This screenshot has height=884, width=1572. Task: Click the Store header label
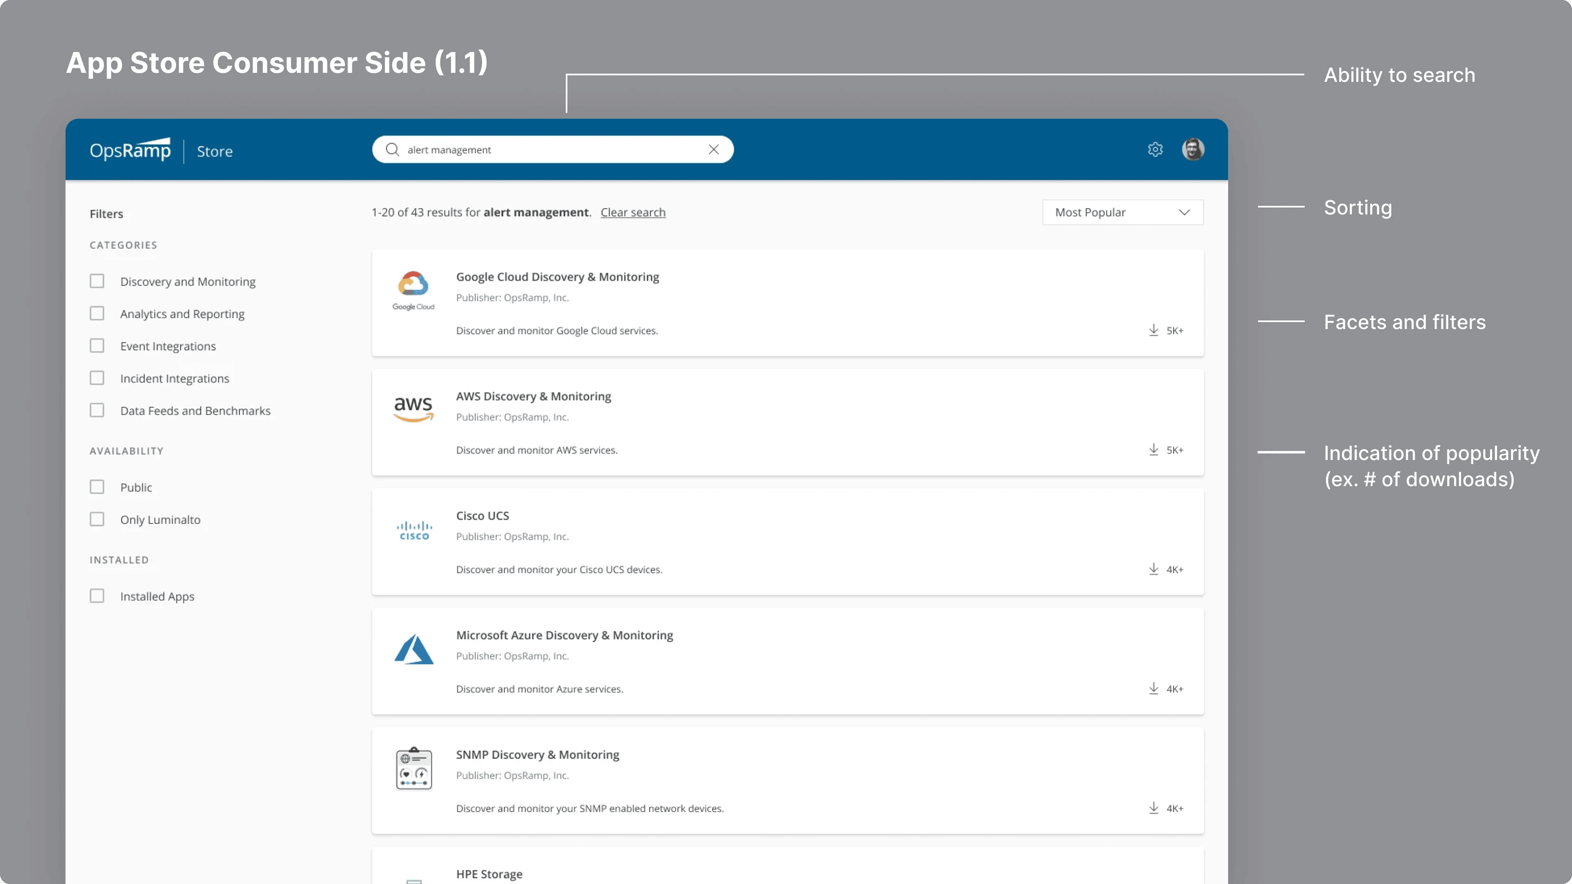pos(215,151)
